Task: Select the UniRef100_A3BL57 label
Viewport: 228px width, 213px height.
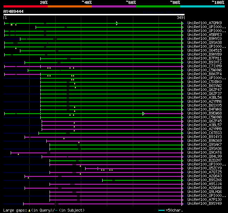Action: (x=204, y=125)
